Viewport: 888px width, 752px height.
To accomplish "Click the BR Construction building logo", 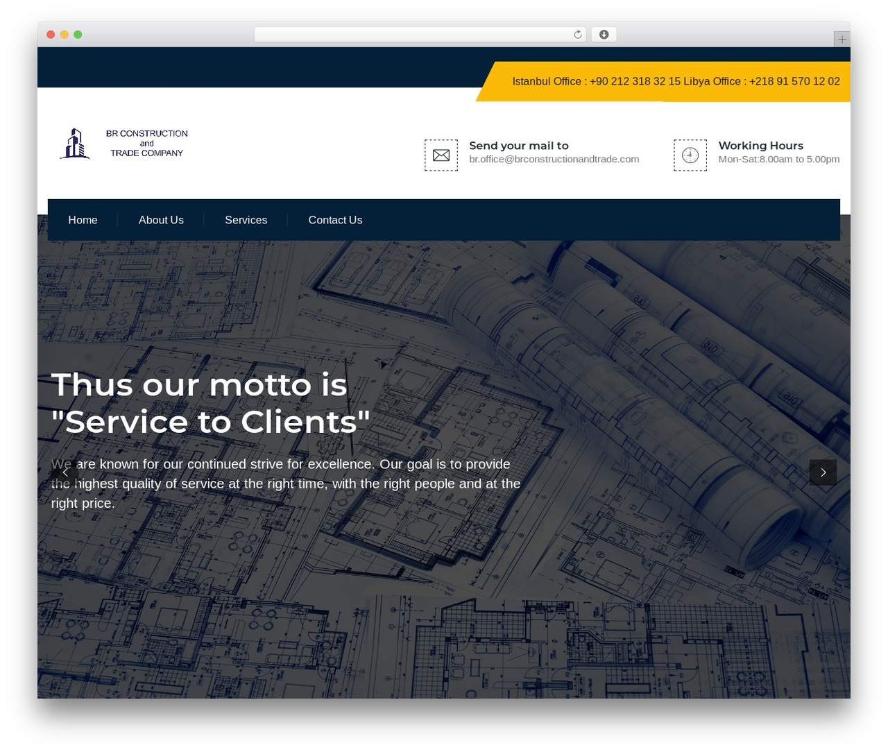I will 75,144.
